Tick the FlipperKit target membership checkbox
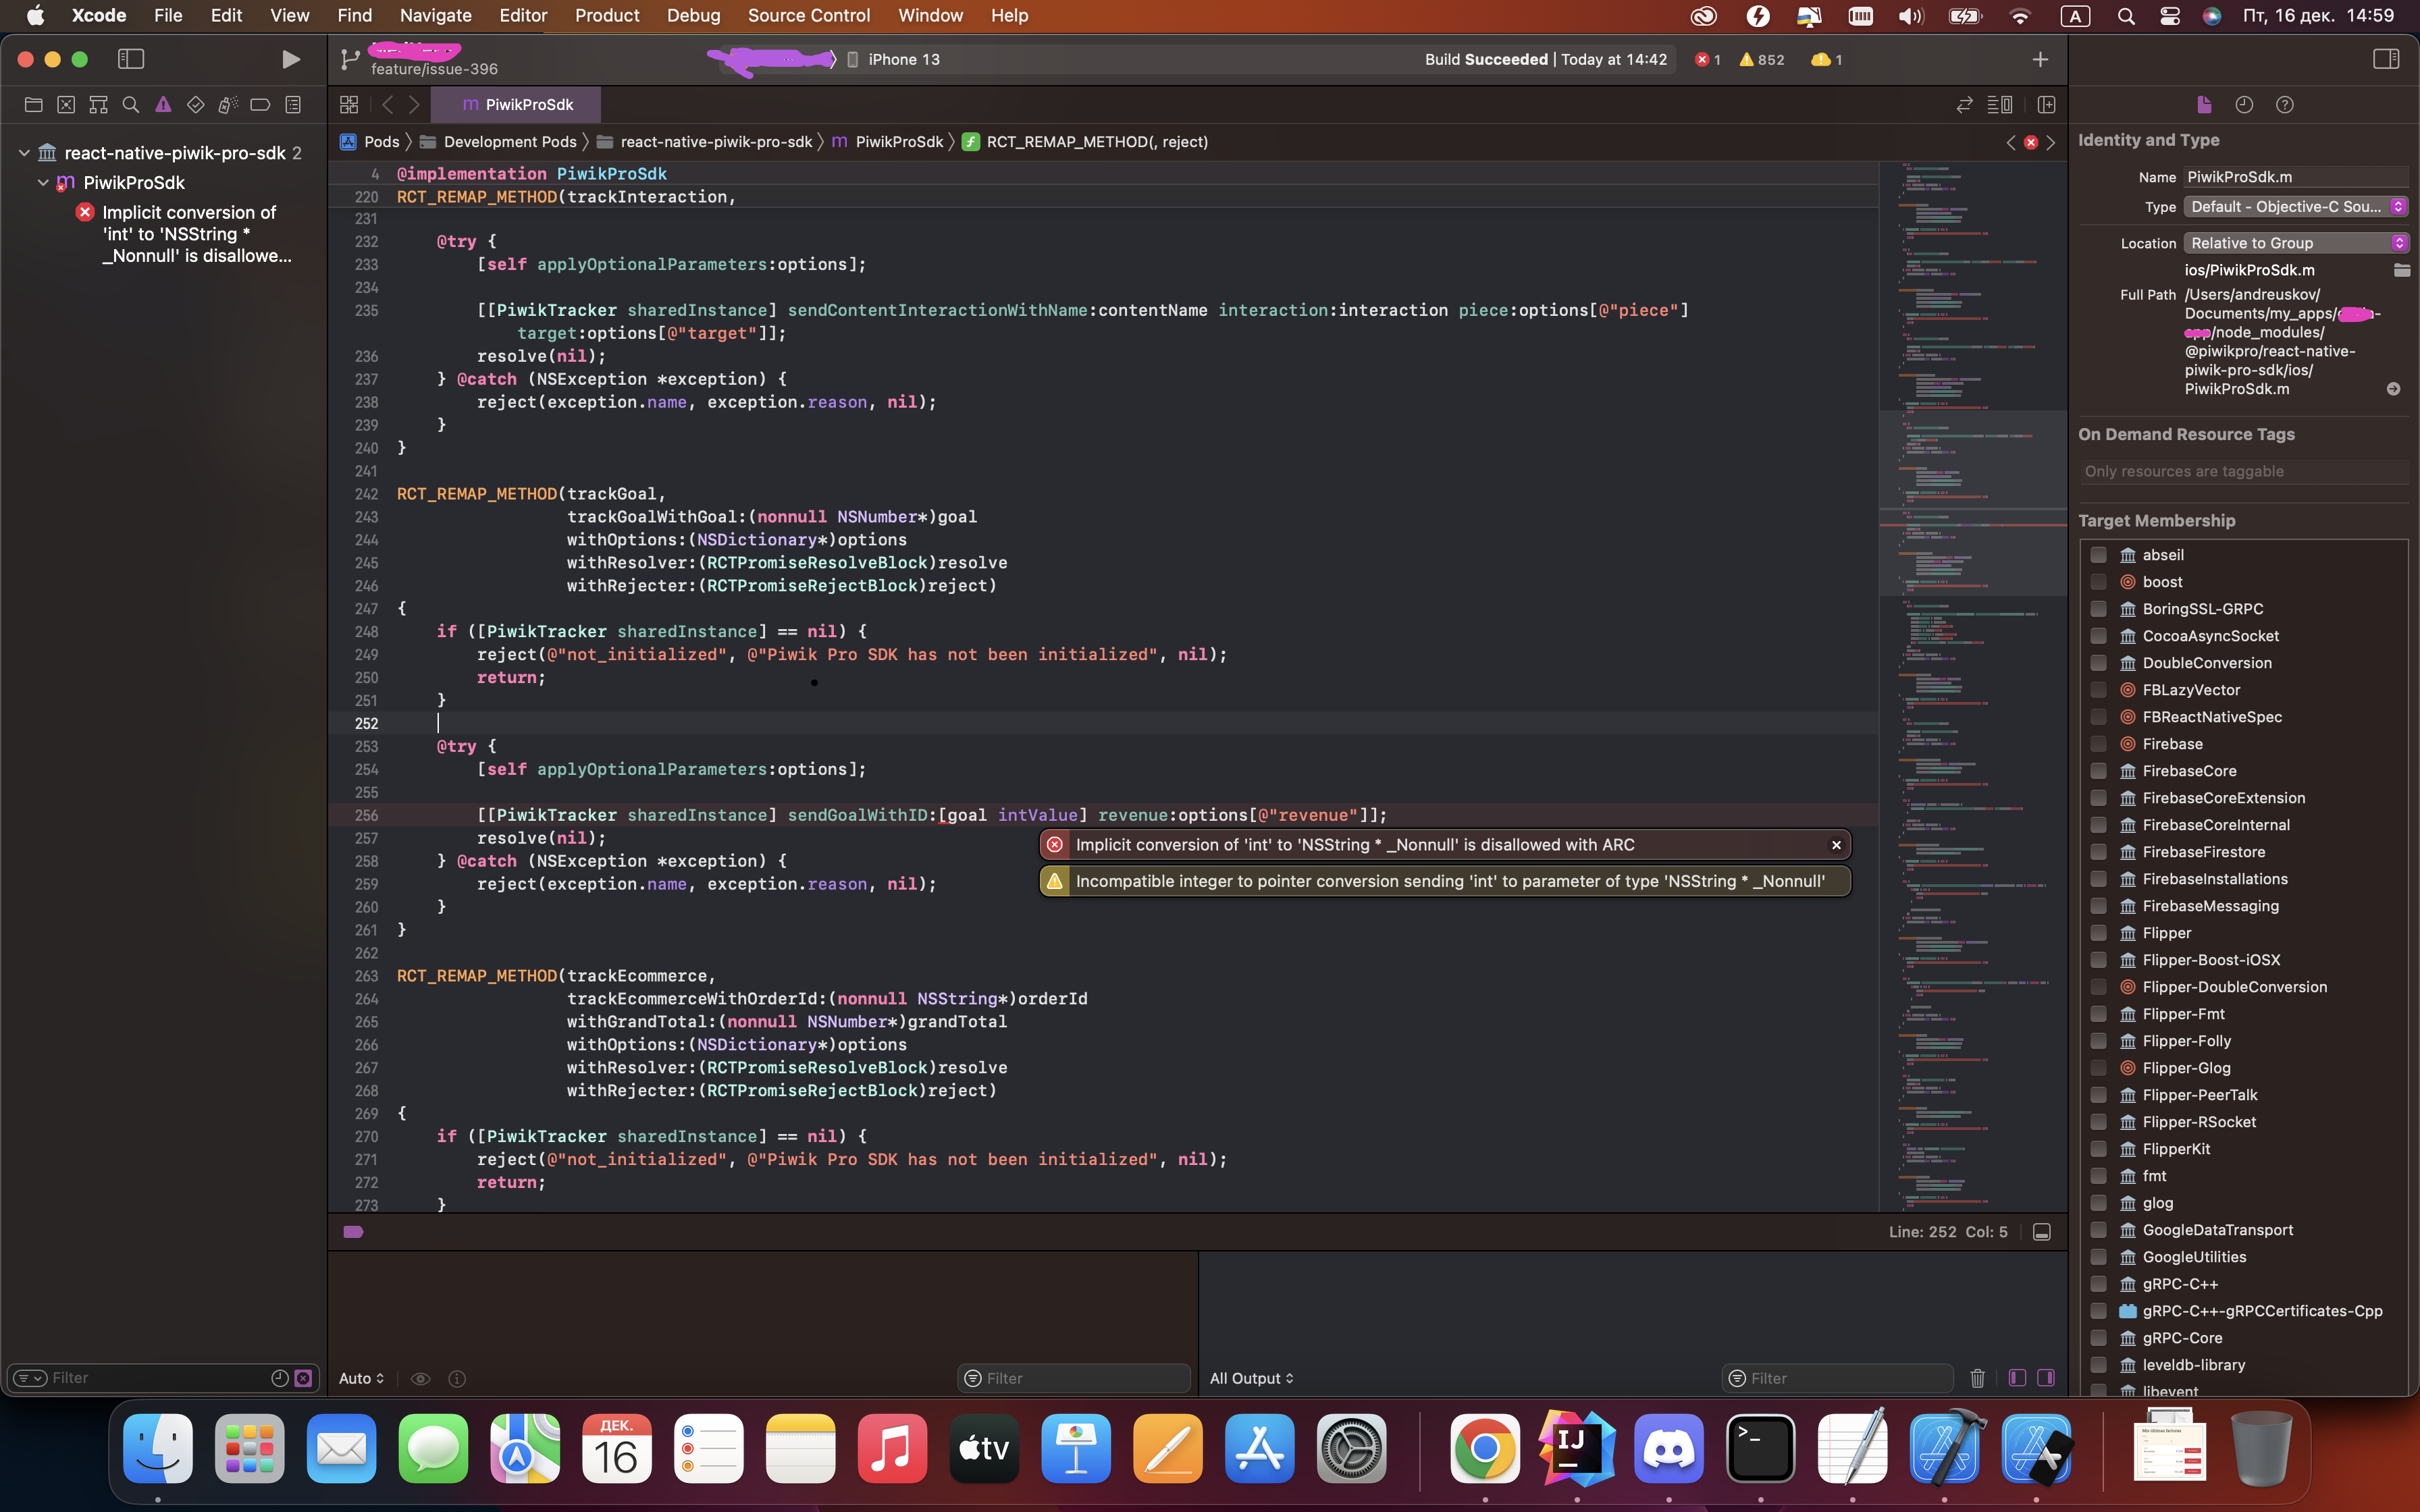 2098,1149
